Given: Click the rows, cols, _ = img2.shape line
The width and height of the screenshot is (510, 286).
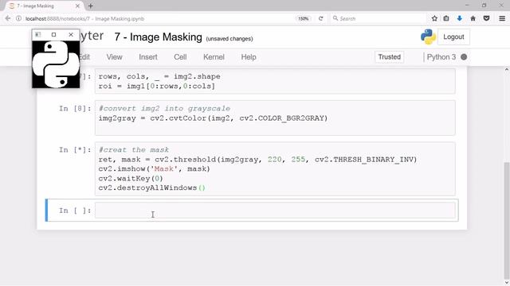Looking at the screenshot, I should [159, 76].
